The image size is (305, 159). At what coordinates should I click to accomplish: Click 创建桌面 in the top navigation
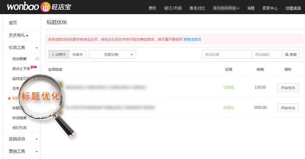tap(293, 8)
